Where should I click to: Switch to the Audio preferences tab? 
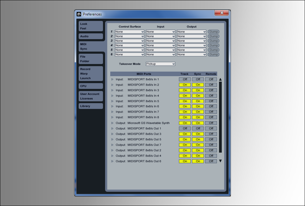(x=91, y=36)
